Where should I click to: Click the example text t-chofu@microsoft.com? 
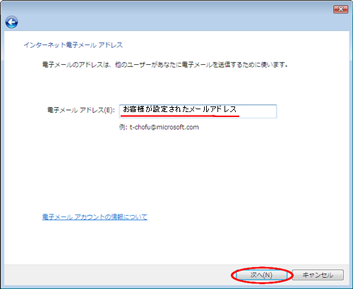tap(164, 128)
